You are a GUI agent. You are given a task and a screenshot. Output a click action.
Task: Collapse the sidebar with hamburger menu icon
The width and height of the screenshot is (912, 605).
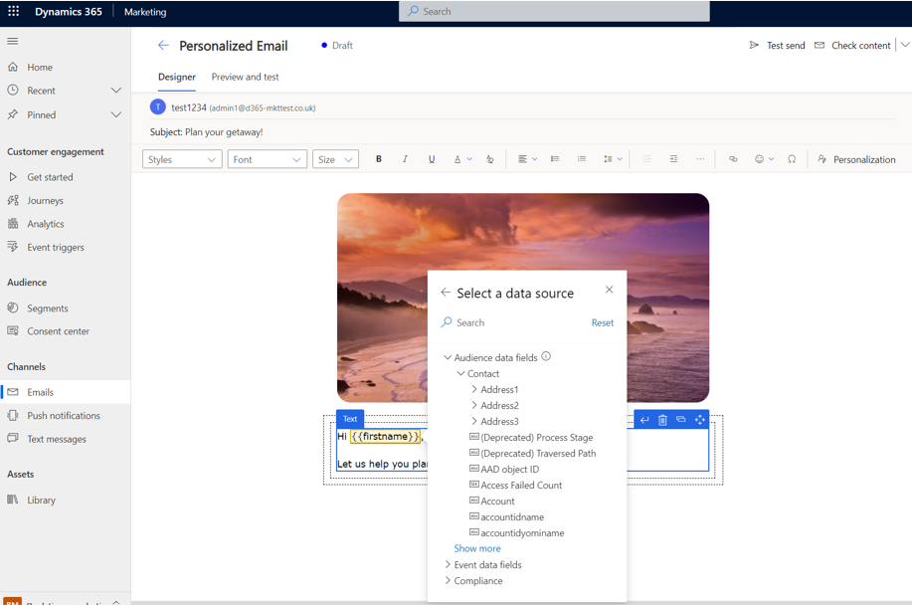click(x=12, y=42)
